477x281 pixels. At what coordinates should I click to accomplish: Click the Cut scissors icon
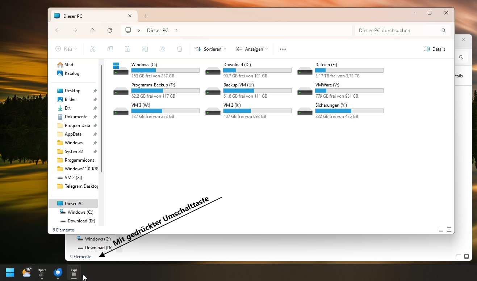tap(92, 49)
